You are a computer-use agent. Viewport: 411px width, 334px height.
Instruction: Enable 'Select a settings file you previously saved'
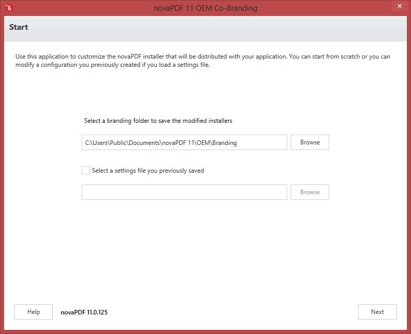[86, 170]
